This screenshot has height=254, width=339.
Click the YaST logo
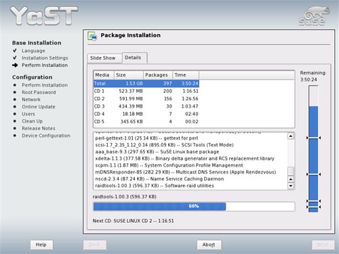coord(44,16)
